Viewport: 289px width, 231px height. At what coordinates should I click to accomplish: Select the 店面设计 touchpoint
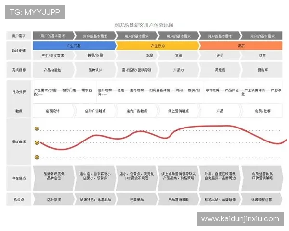[53, 111]
